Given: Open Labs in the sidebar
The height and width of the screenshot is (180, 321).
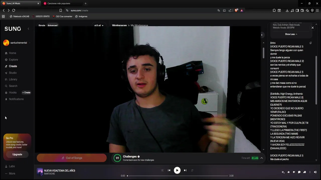Looking at the screenshot, I should point(10,166).
